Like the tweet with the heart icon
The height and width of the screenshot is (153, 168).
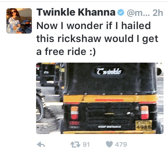[109, 144]
